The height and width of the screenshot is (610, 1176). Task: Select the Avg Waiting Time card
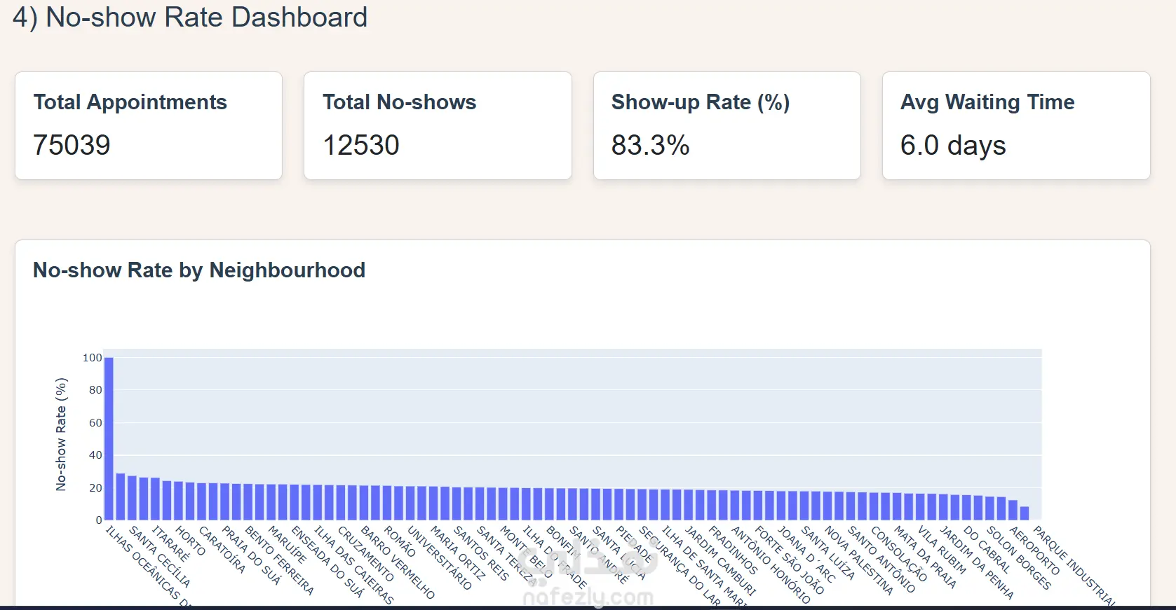[x=1015, y=126]
